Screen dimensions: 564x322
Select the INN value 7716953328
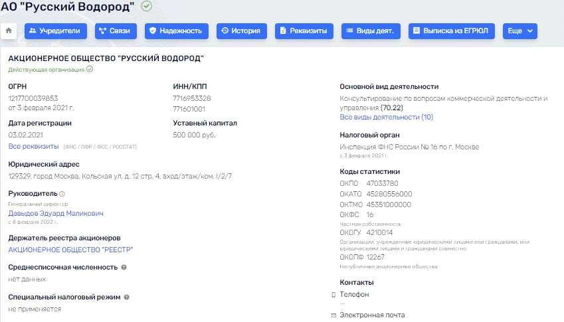coord(192,98)
